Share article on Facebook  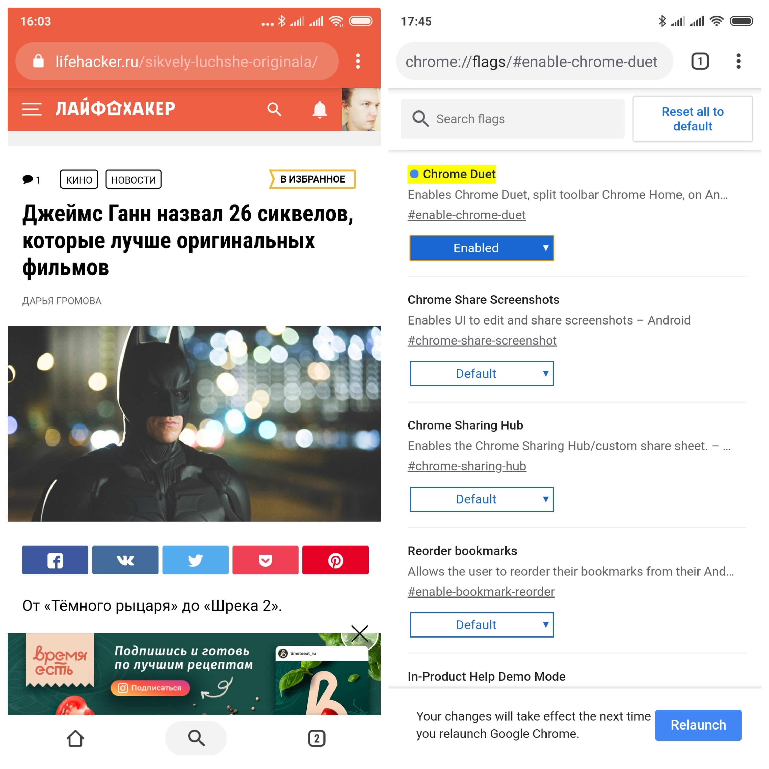[55, 560]
